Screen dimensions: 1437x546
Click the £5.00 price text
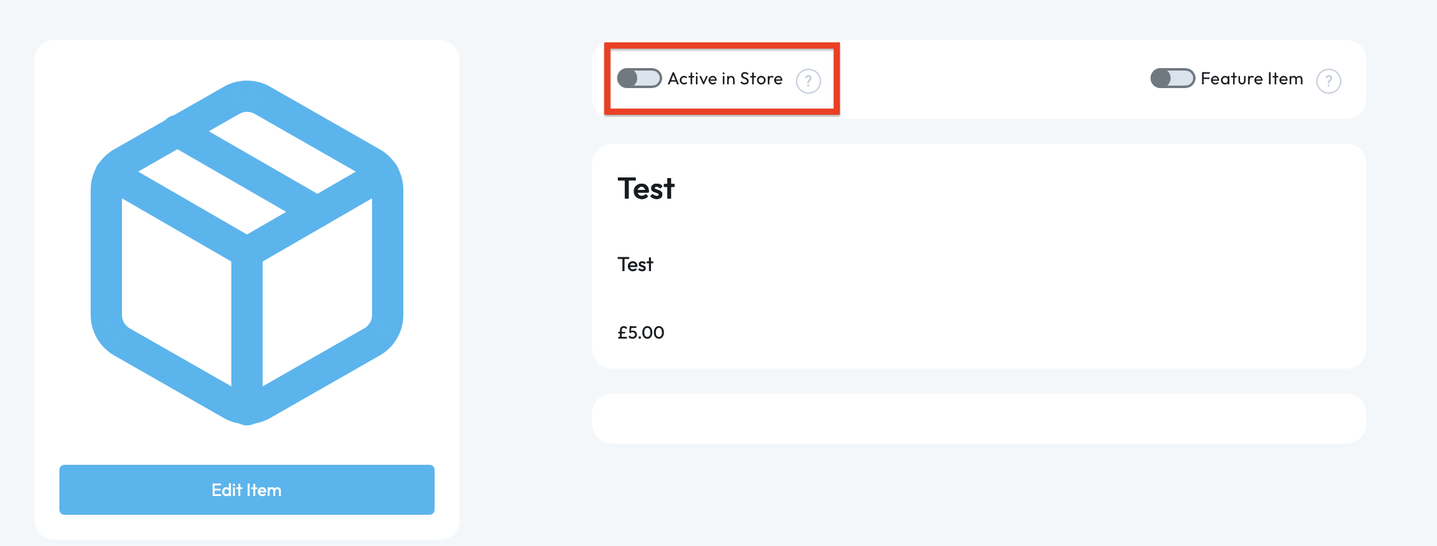pyautogui.click(x=641, y=332)
